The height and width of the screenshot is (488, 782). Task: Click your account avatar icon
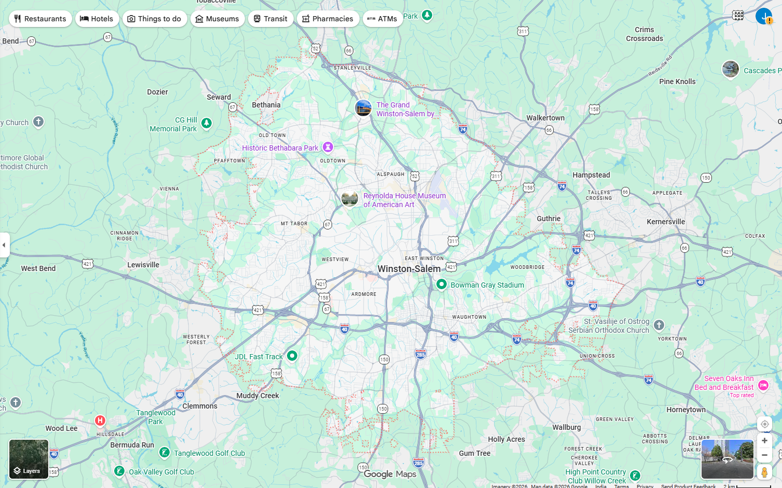tap(763, 16)
